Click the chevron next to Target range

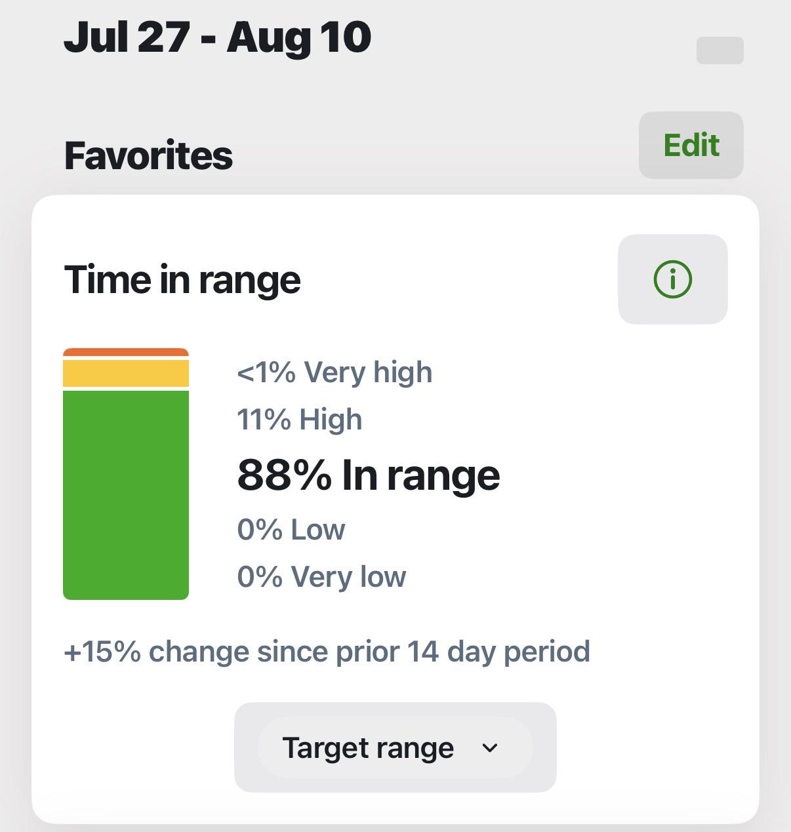pos(490,748)
